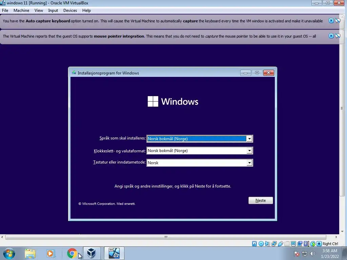The image size is (347, 260).
Task: Click the vertical scrollbar thumb
Action: coord(342,108)
